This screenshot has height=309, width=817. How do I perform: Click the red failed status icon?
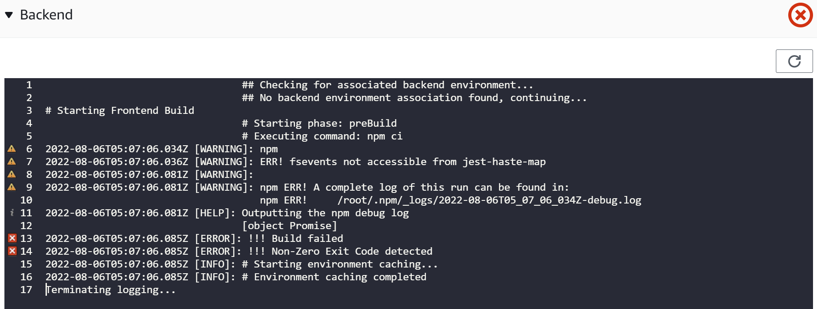[x=800, y=15]
